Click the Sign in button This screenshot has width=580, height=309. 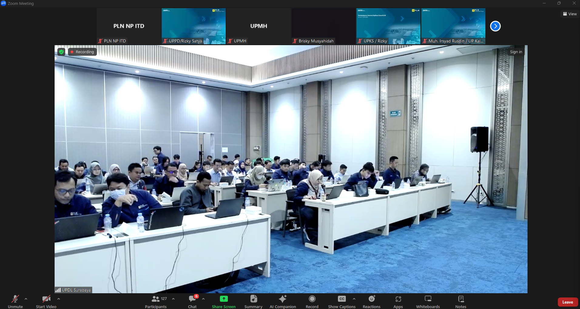pos(516,52)
